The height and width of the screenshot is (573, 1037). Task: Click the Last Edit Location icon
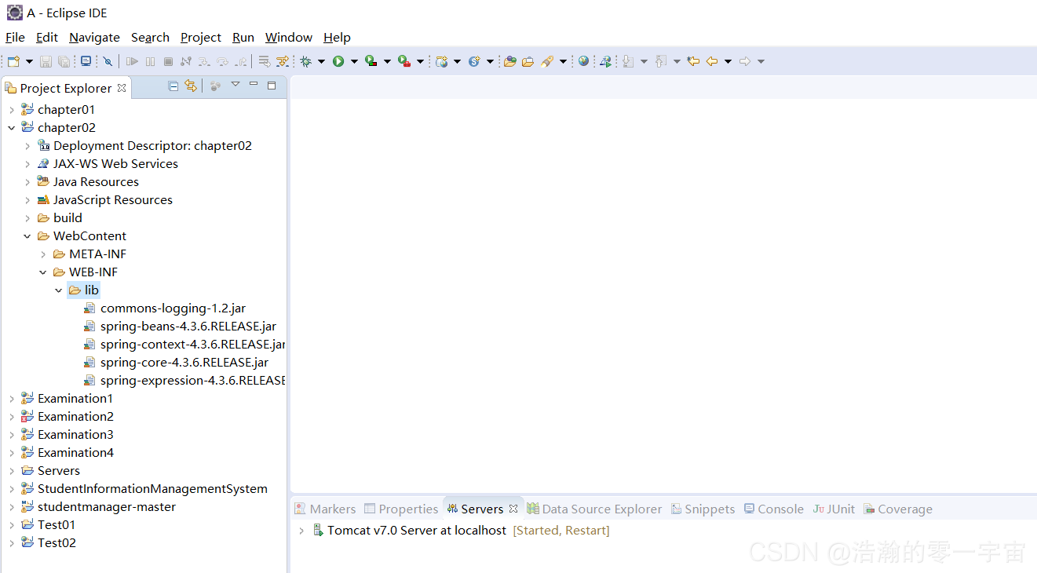693,61
